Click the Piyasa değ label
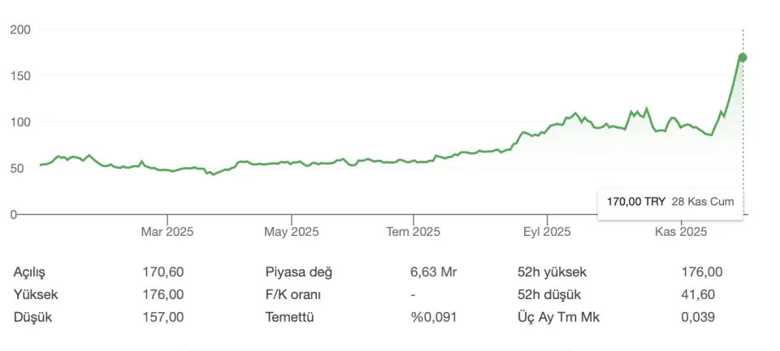This screenshot has width=780, height=351. (299, 272)
